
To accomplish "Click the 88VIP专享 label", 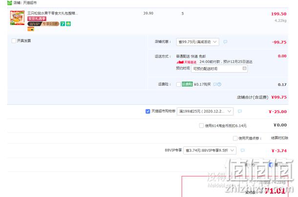I will coord(173,150).
